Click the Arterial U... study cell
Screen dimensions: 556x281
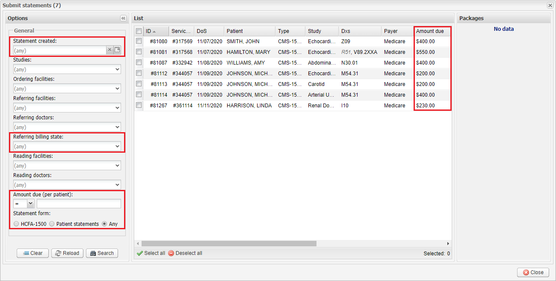tap(322, 95)
